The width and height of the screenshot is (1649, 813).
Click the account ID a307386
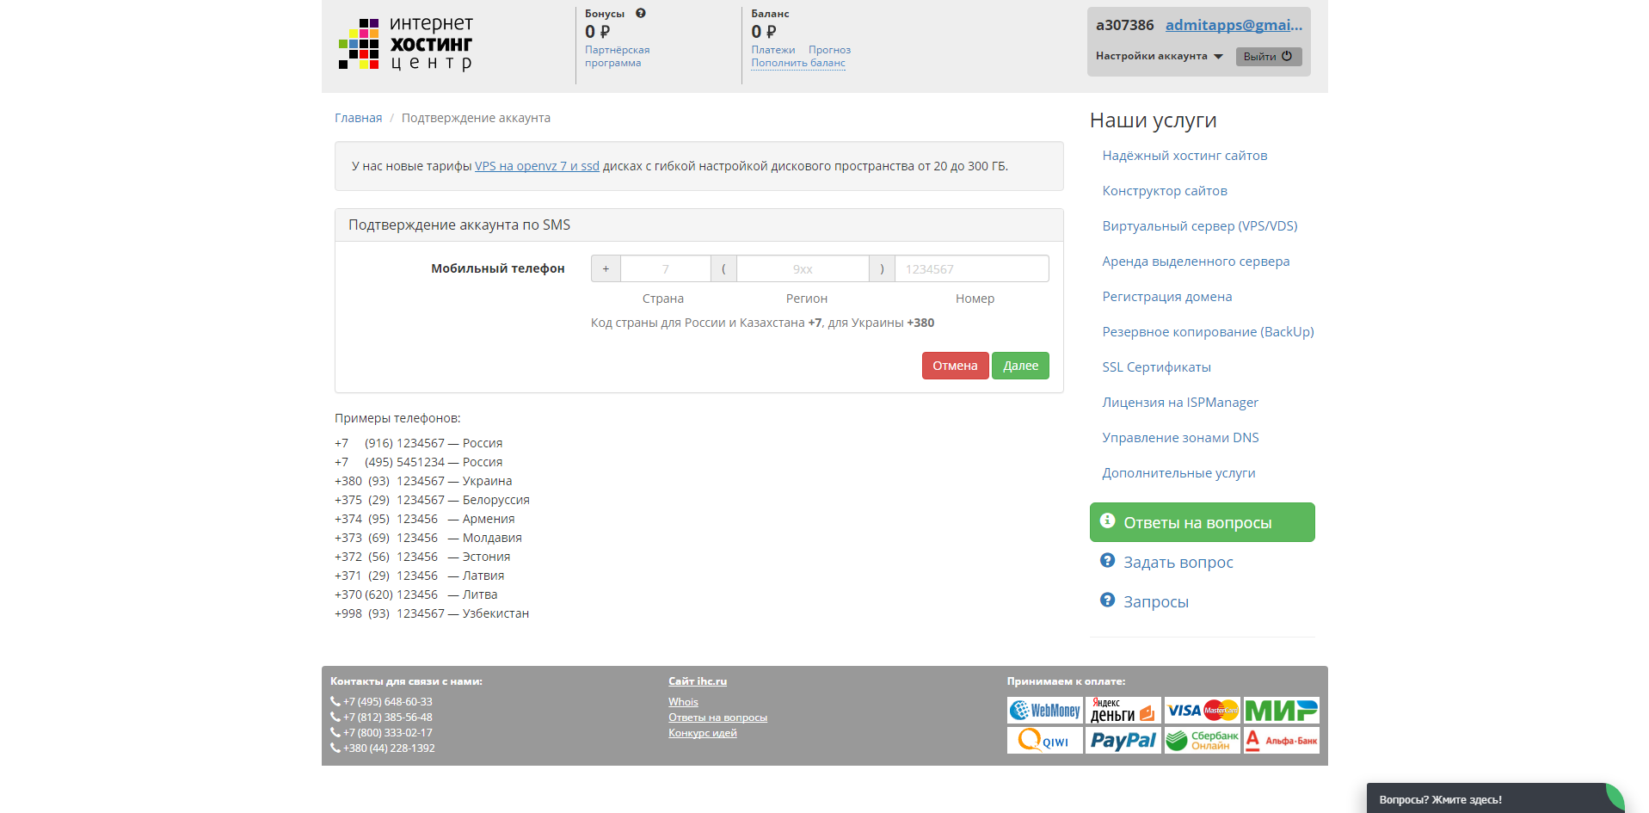pos(1124,25)
